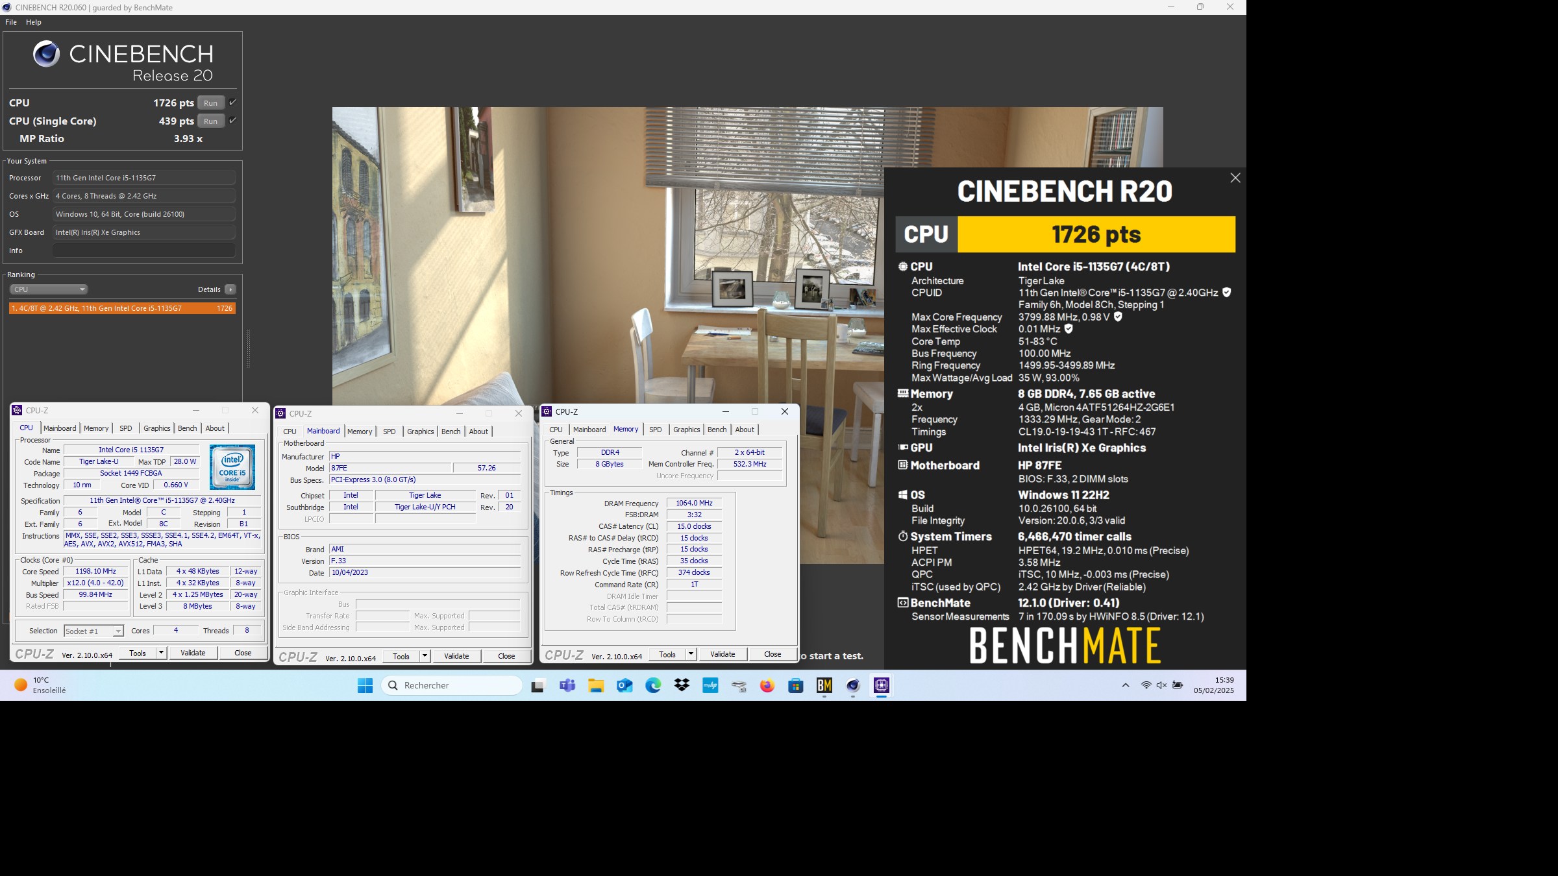Open Dropbox from taskbar
This screenshot has width=1558, height=876.
[x=682, y=685]
